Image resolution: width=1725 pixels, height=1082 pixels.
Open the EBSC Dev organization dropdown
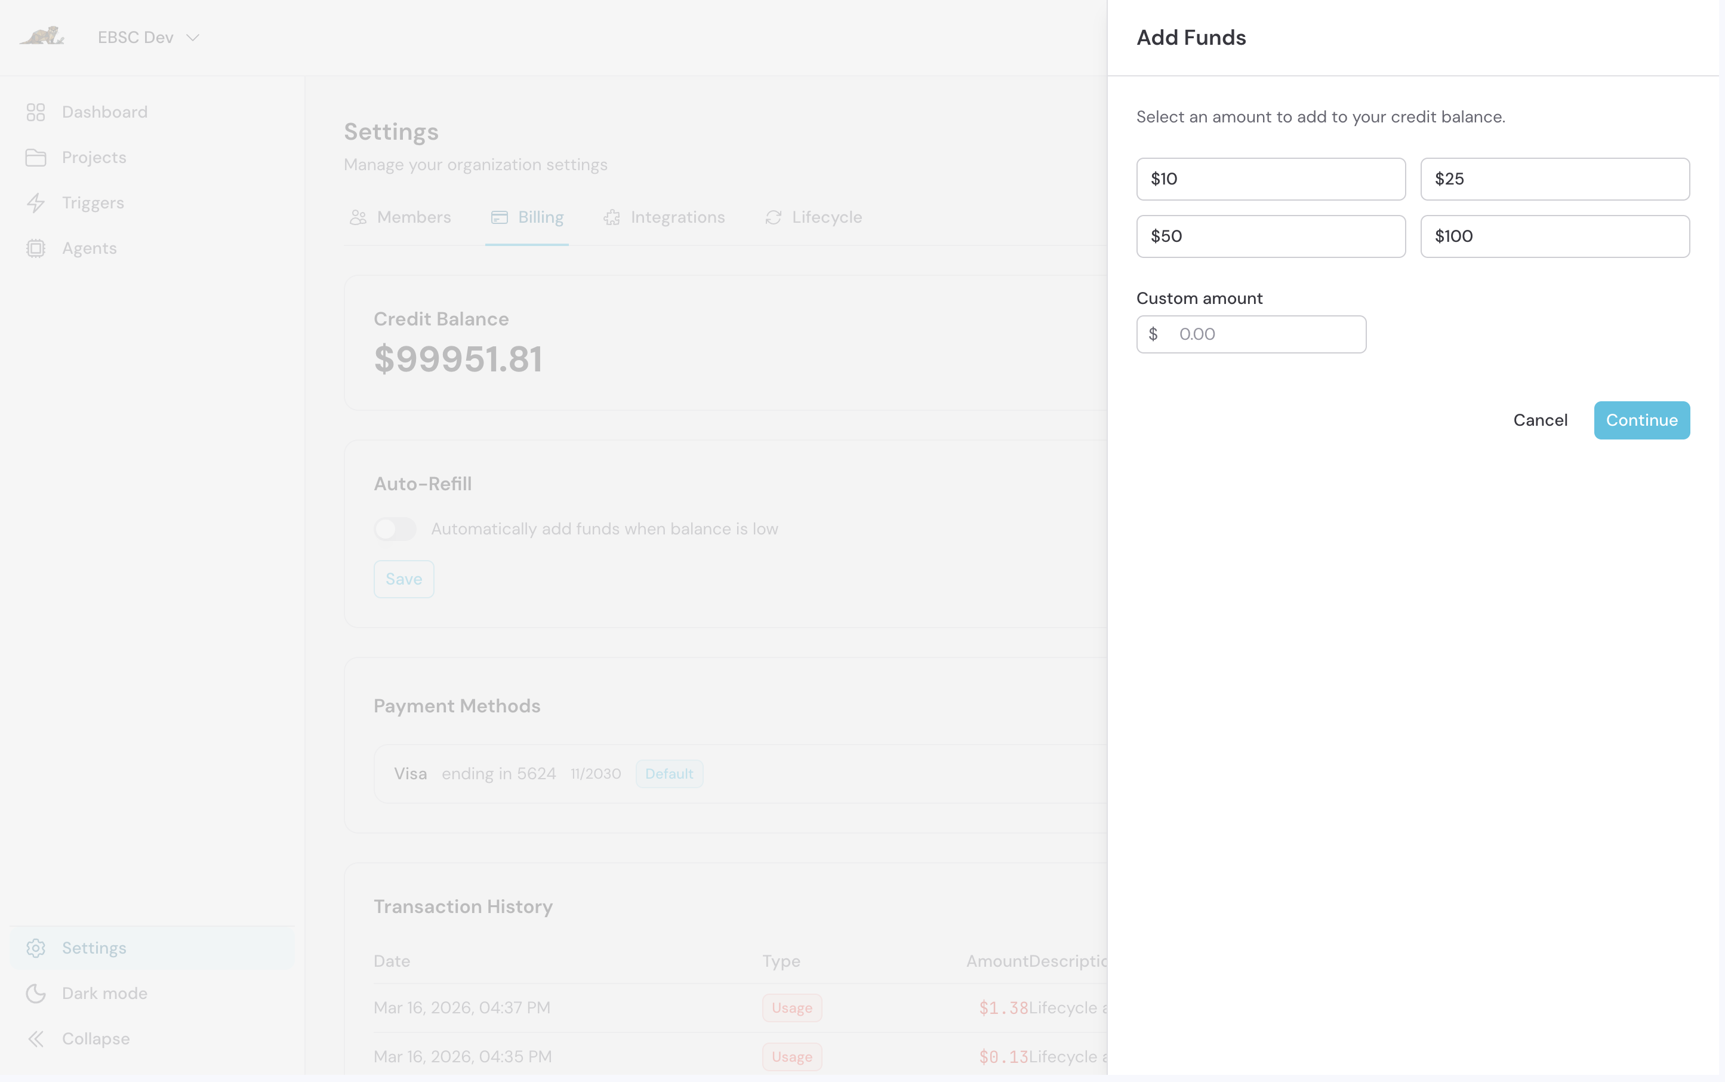148,37
